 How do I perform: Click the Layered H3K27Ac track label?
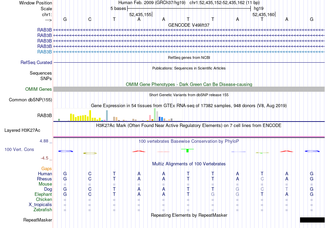point(22,130)
